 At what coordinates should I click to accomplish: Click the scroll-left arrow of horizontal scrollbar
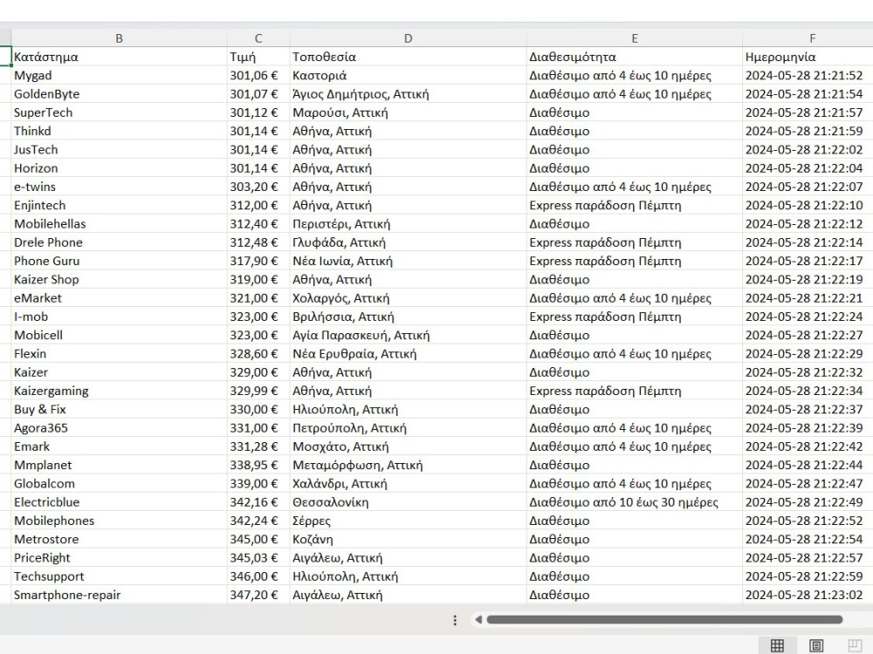pyautogui.click(x=478, y=619)
